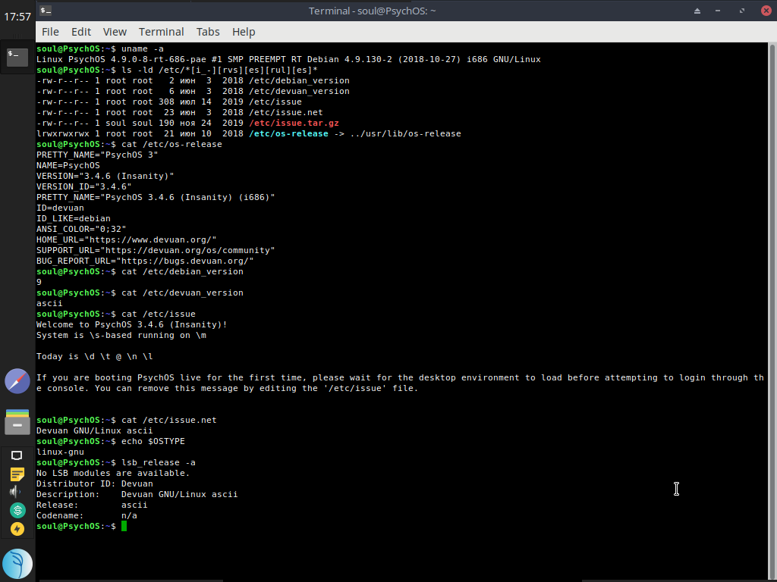Click the 'uname -a' command text

tap(142, 48)
